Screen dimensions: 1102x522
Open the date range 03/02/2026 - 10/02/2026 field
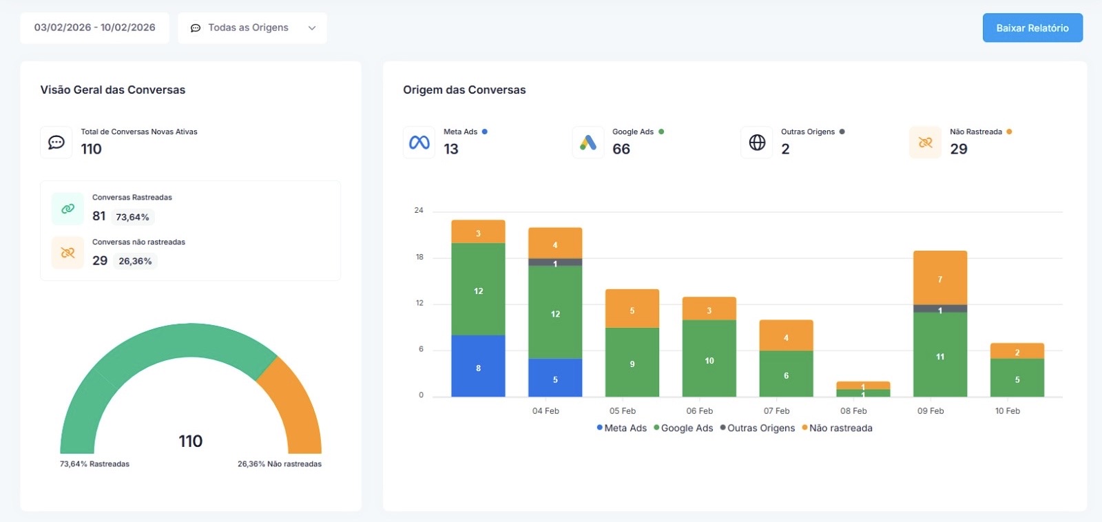tap(94, 28)
